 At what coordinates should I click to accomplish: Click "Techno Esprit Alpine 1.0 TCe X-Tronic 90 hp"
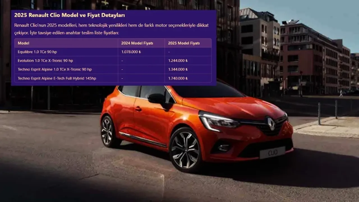coord(55,69)
